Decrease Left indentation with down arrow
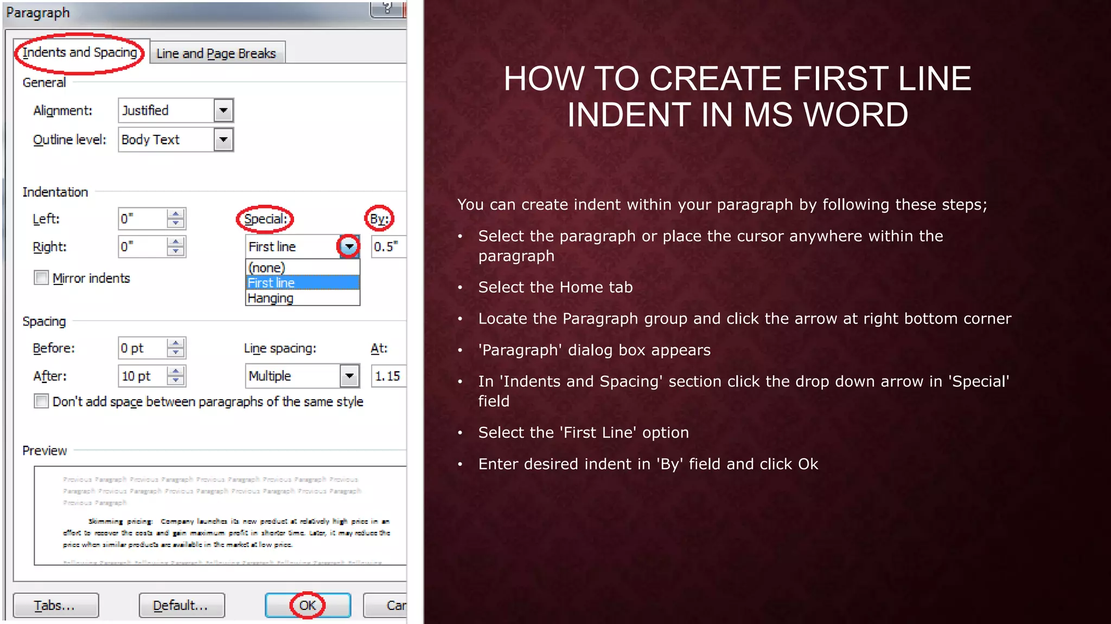This screenshot has height=624, width=1111. 175,224
